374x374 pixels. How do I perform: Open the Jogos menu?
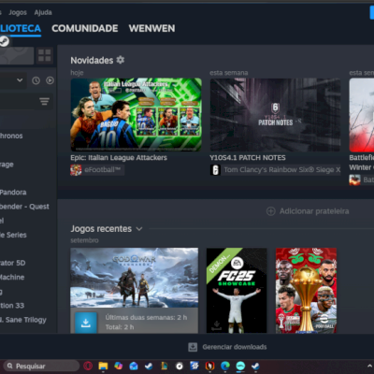(x=18, y=12)
